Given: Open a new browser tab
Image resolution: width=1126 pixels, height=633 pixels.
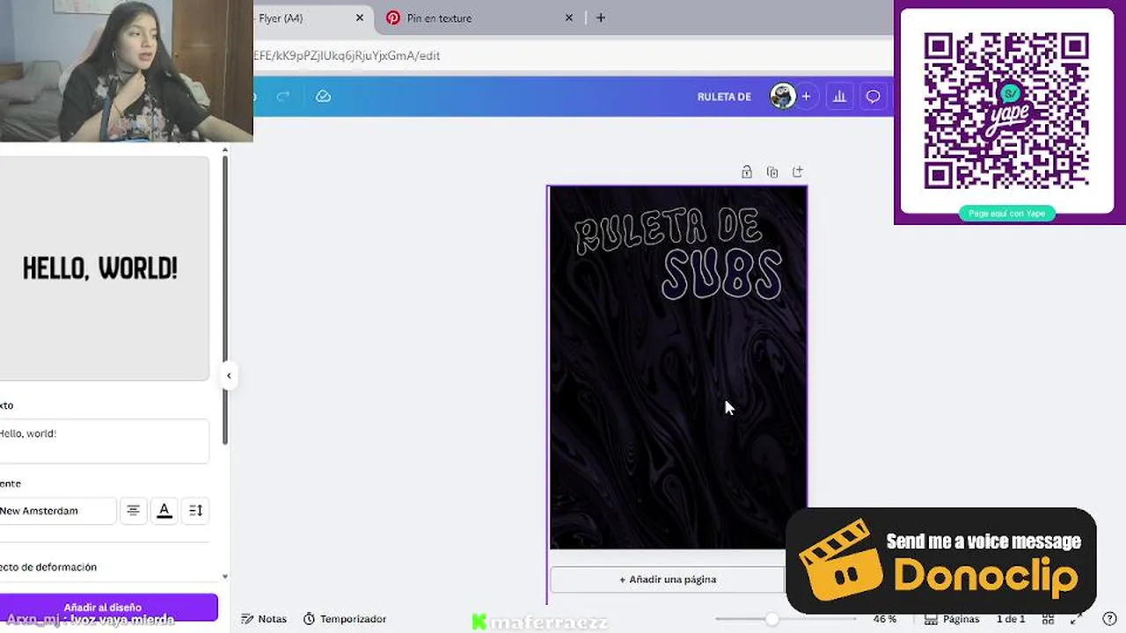Looking at the screenshot, I should coord(601,18).
